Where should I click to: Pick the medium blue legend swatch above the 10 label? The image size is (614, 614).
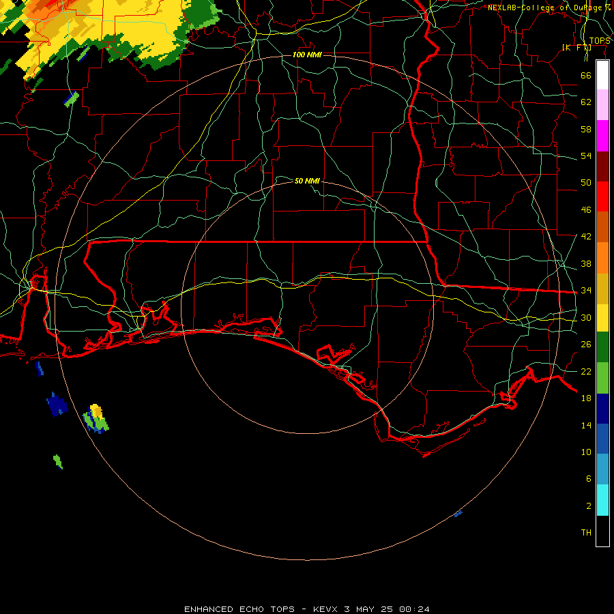point(602,439)
